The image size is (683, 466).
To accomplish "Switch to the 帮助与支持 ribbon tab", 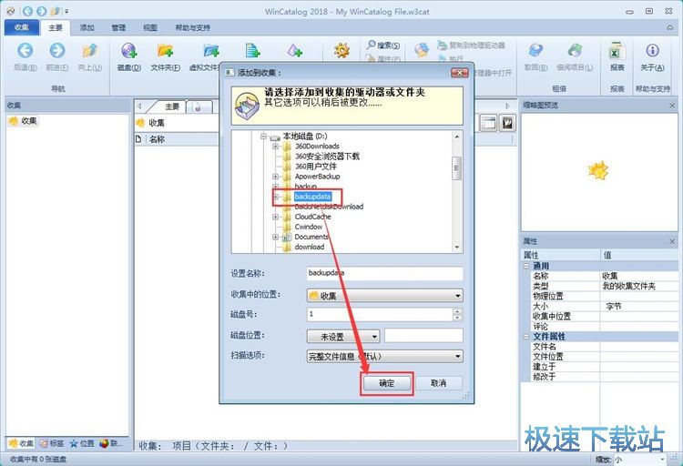I will [192, 27].
